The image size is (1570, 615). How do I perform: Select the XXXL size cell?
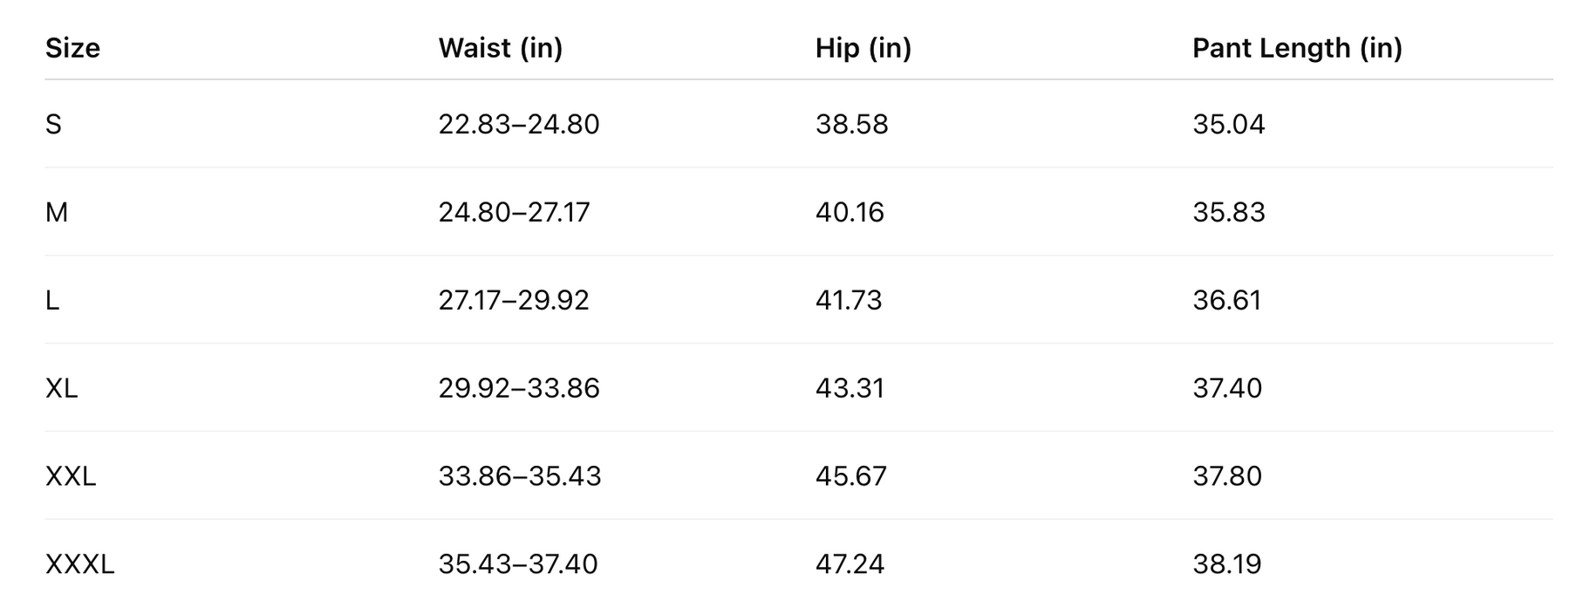(x=79, y=564)
